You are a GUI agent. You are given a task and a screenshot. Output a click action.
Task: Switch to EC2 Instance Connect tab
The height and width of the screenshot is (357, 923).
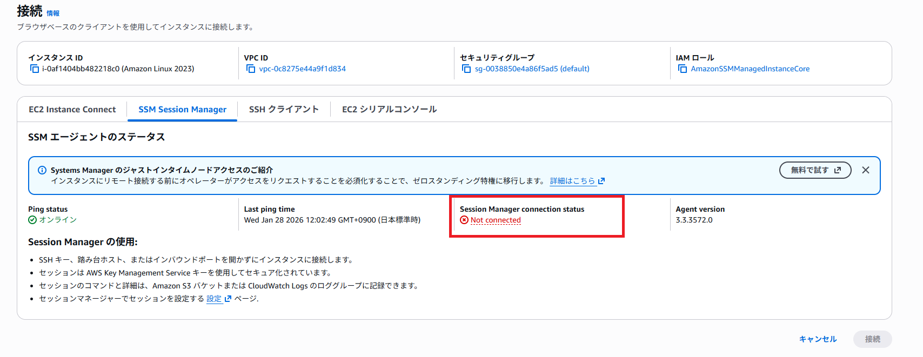click(72, 110)
